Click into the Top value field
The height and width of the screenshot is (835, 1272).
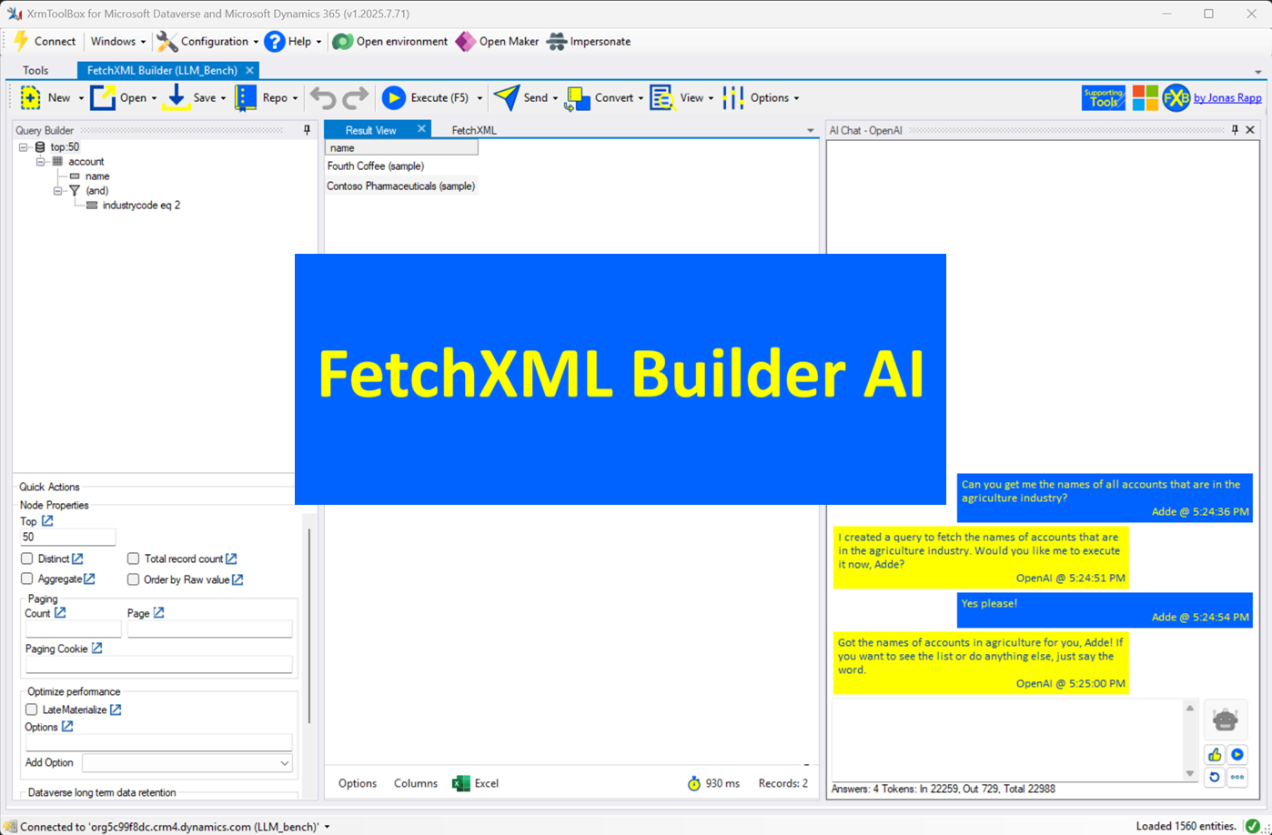point(67,538)
